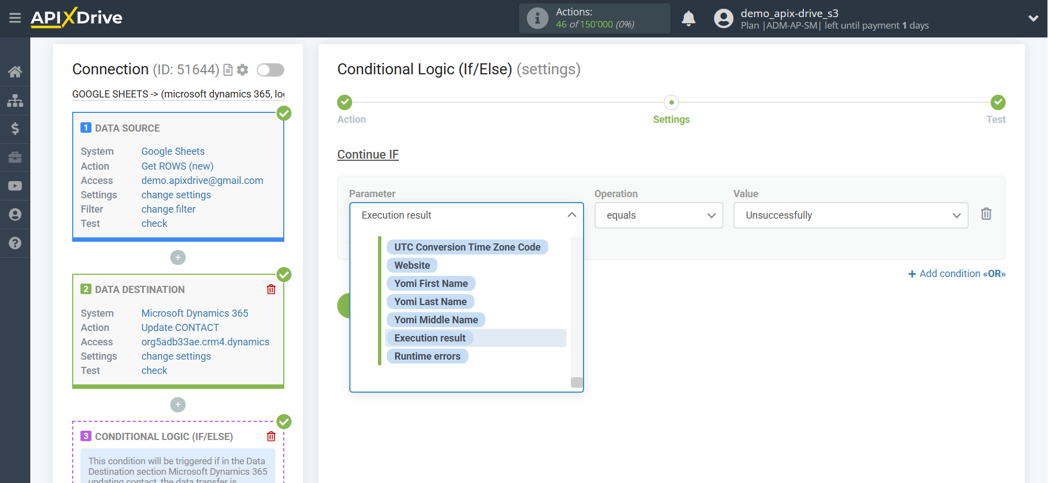Open the Get ROWS (new) action link
The image size is (1048, 483).
177,166
